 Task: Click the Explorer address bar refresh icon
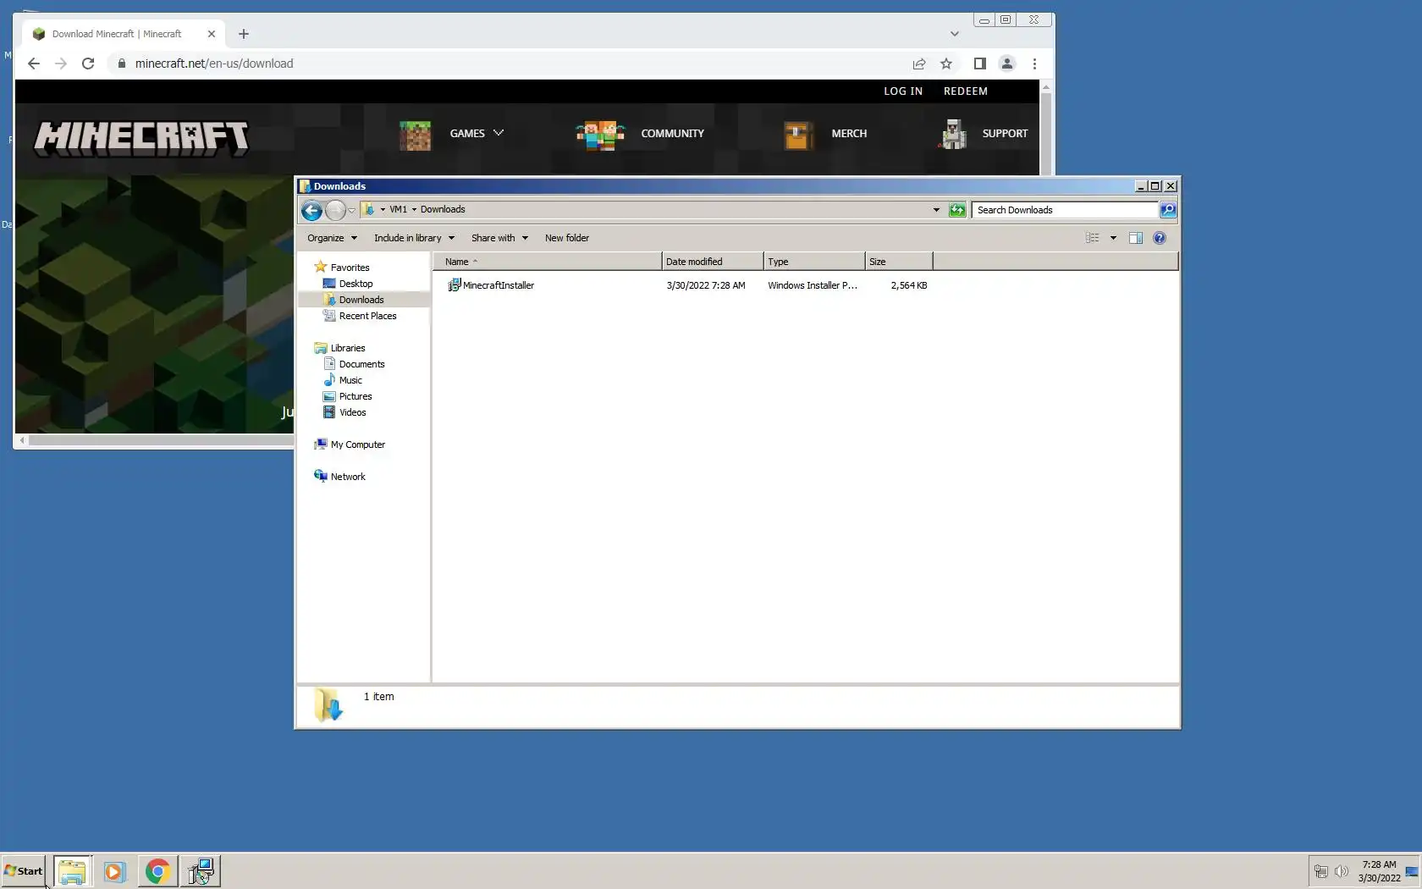957,210
